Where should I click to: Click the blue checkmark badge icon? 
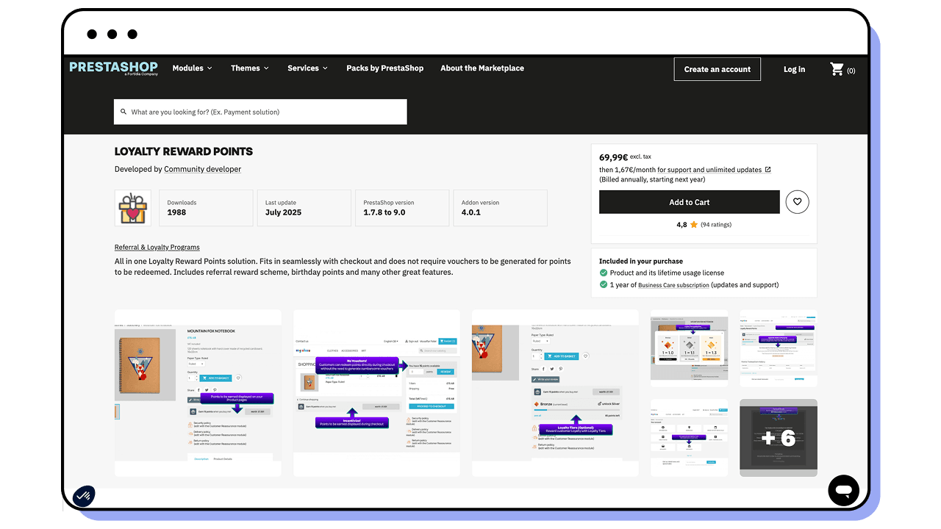pos(84,496)
